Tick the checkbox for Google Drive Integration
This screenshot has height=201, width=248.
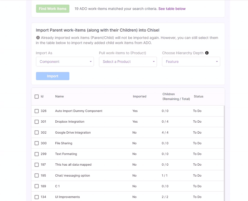[36, 133]
